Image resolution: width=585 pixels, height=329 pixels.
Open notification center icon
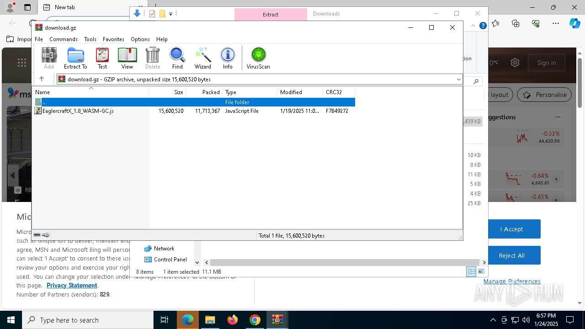tap(570, 320)
